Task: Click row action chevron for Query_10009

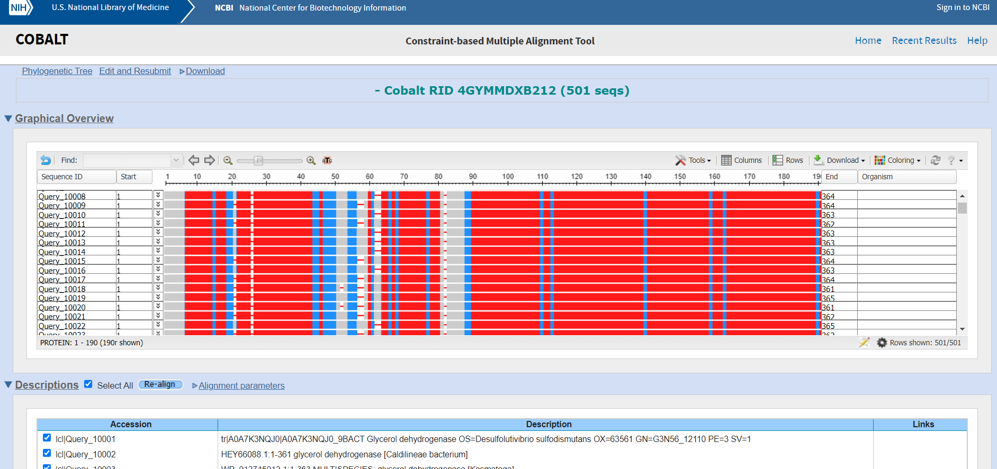Action: coord(158,205)
